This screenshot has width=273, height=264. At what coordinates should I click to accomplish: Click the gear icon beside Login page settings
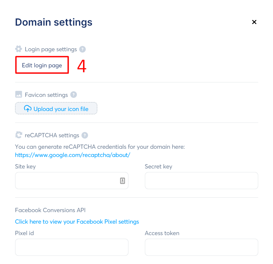tap(18, 49)
